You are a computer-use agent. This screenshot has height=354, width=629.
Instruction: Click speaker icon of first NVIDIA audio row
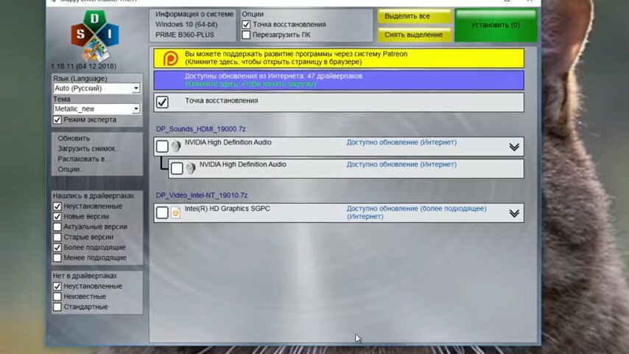coord(176,146)
